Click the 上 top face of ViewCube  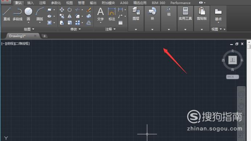pyautogui.click(x=233, y=60)
